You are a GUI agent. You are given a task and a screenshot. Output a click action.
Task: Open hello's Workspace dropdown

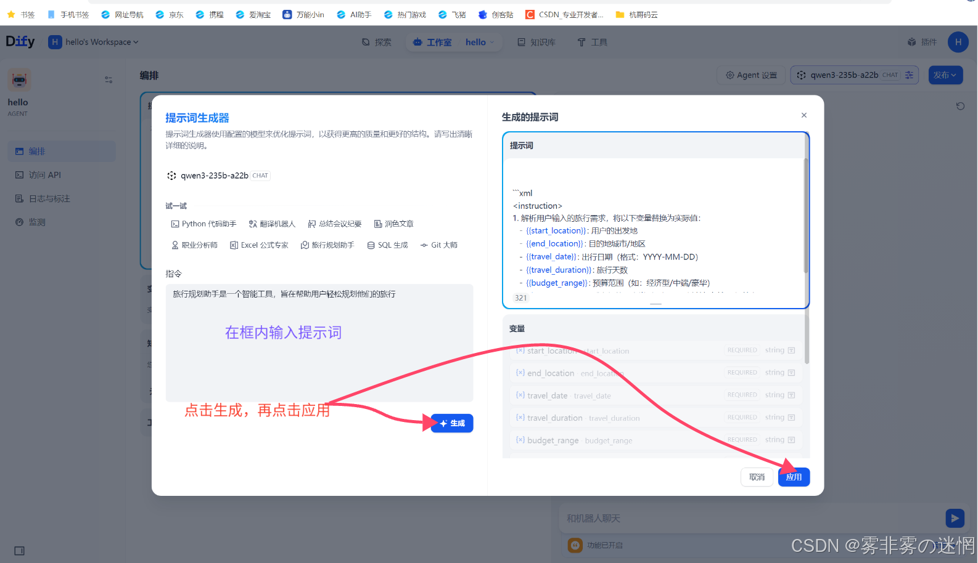coord(94,42)
